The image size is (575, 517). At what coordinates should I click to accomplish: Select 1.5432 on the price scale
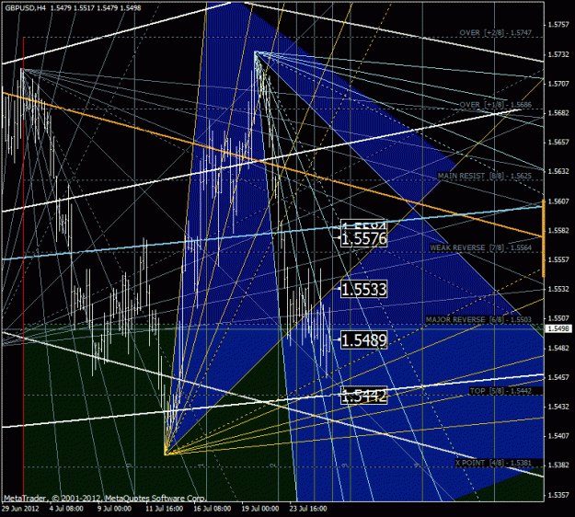coord(558,407)
